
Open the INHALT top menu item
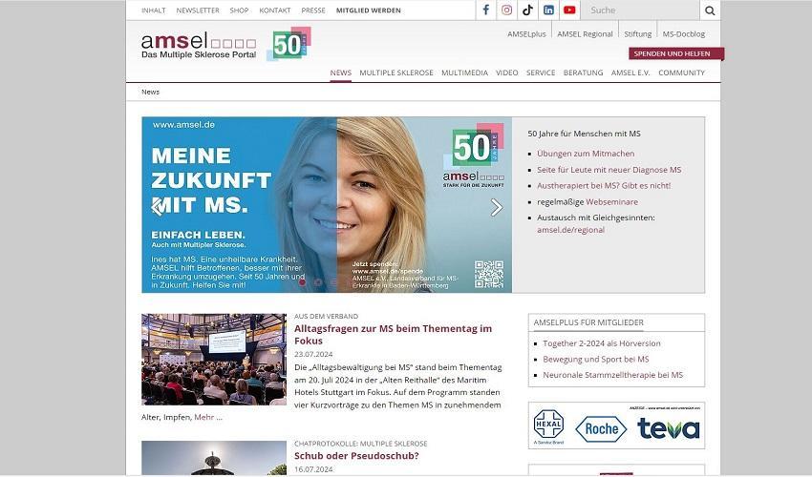pyautogui.click(x=154, y=10)
